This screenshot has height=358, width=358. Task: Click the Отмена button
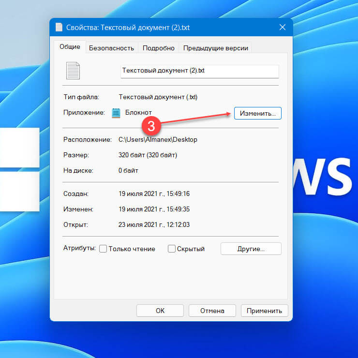pyautogui.click(x=212, y=311)
